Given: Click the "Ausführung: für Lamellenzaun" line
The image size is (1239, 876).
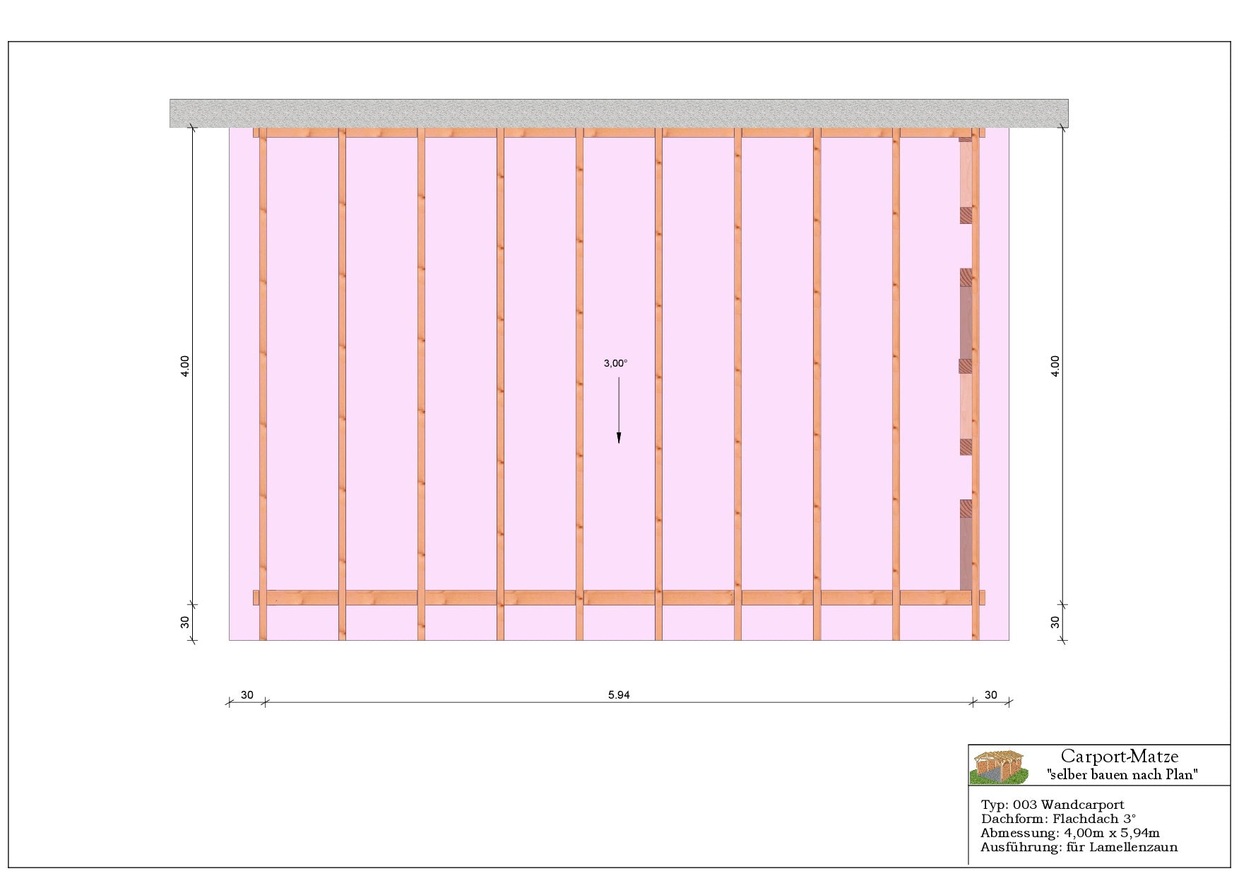Looking at the screenshot, I should (1079, 847).
